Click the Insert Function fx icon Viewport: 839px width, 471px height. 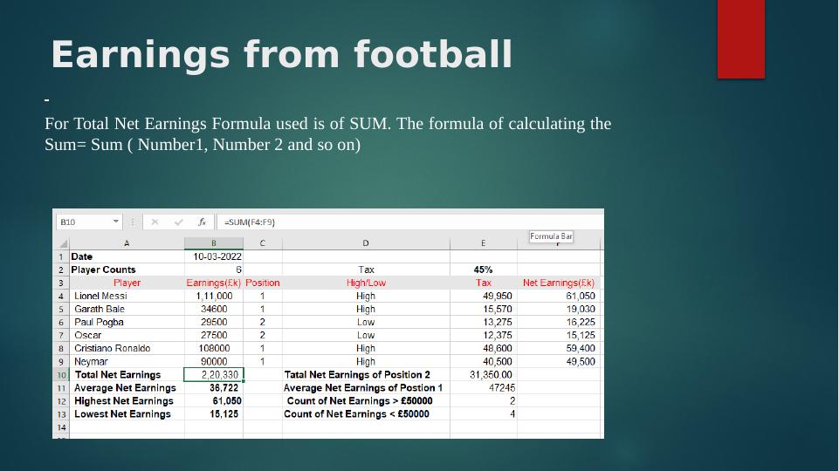[x=202, y=222]
